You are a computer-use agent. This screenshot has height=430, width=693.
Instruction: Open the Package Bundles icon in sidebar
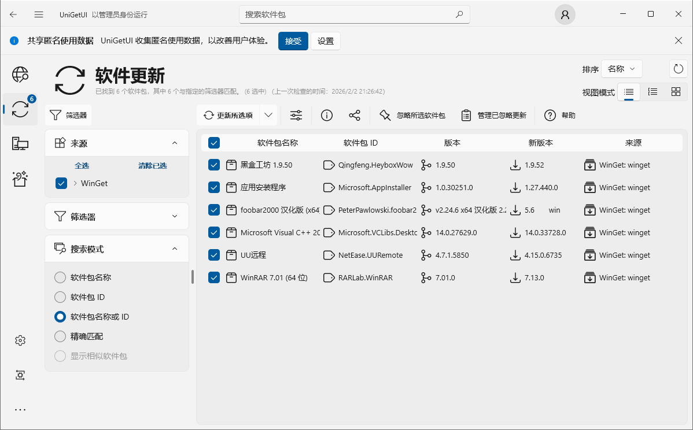click(20, 179)
